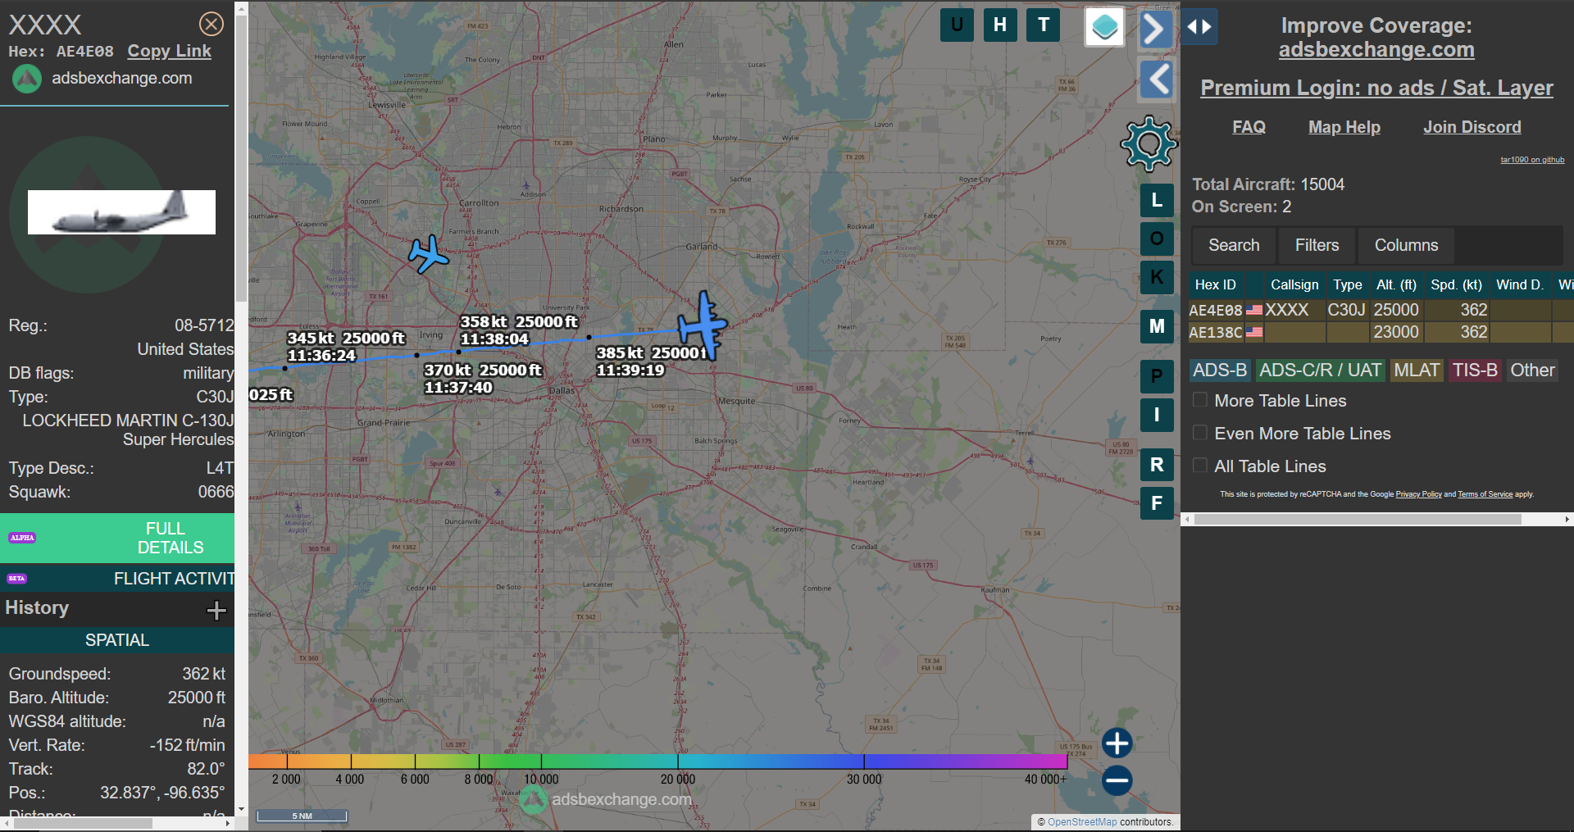Screen dimensions: 1574x832
Task: Click the F map button
Action: click(x=1157, y=503)
